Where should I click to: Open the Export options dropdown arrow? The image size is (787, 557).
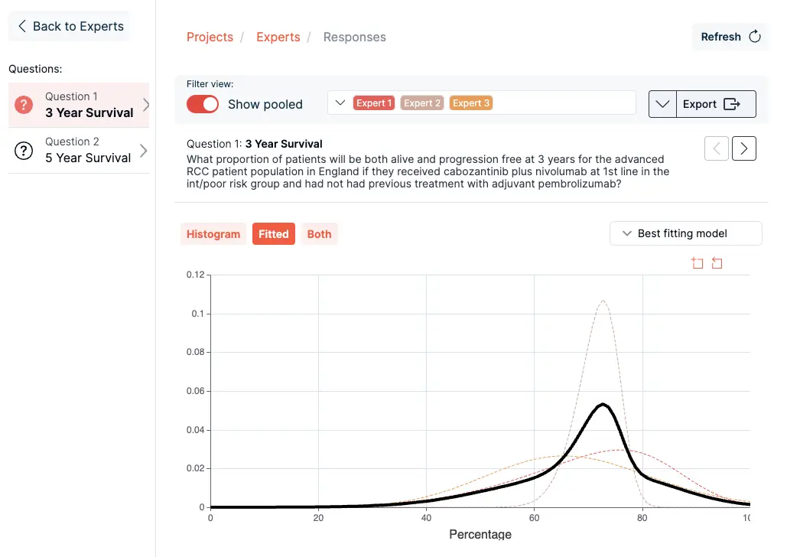[662, 104]
